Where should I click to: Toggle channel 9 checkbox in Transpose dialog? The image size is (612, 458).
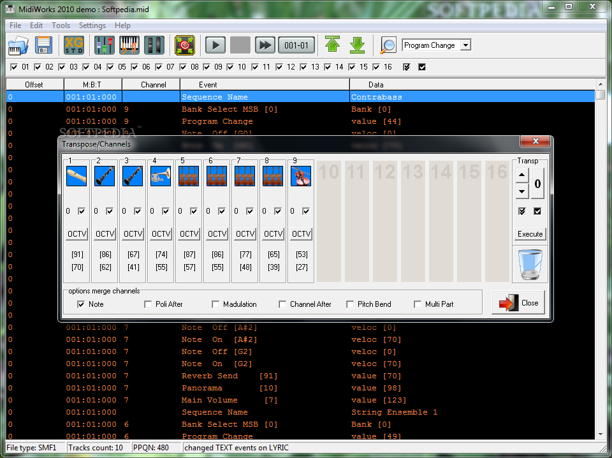click(306, 211)
